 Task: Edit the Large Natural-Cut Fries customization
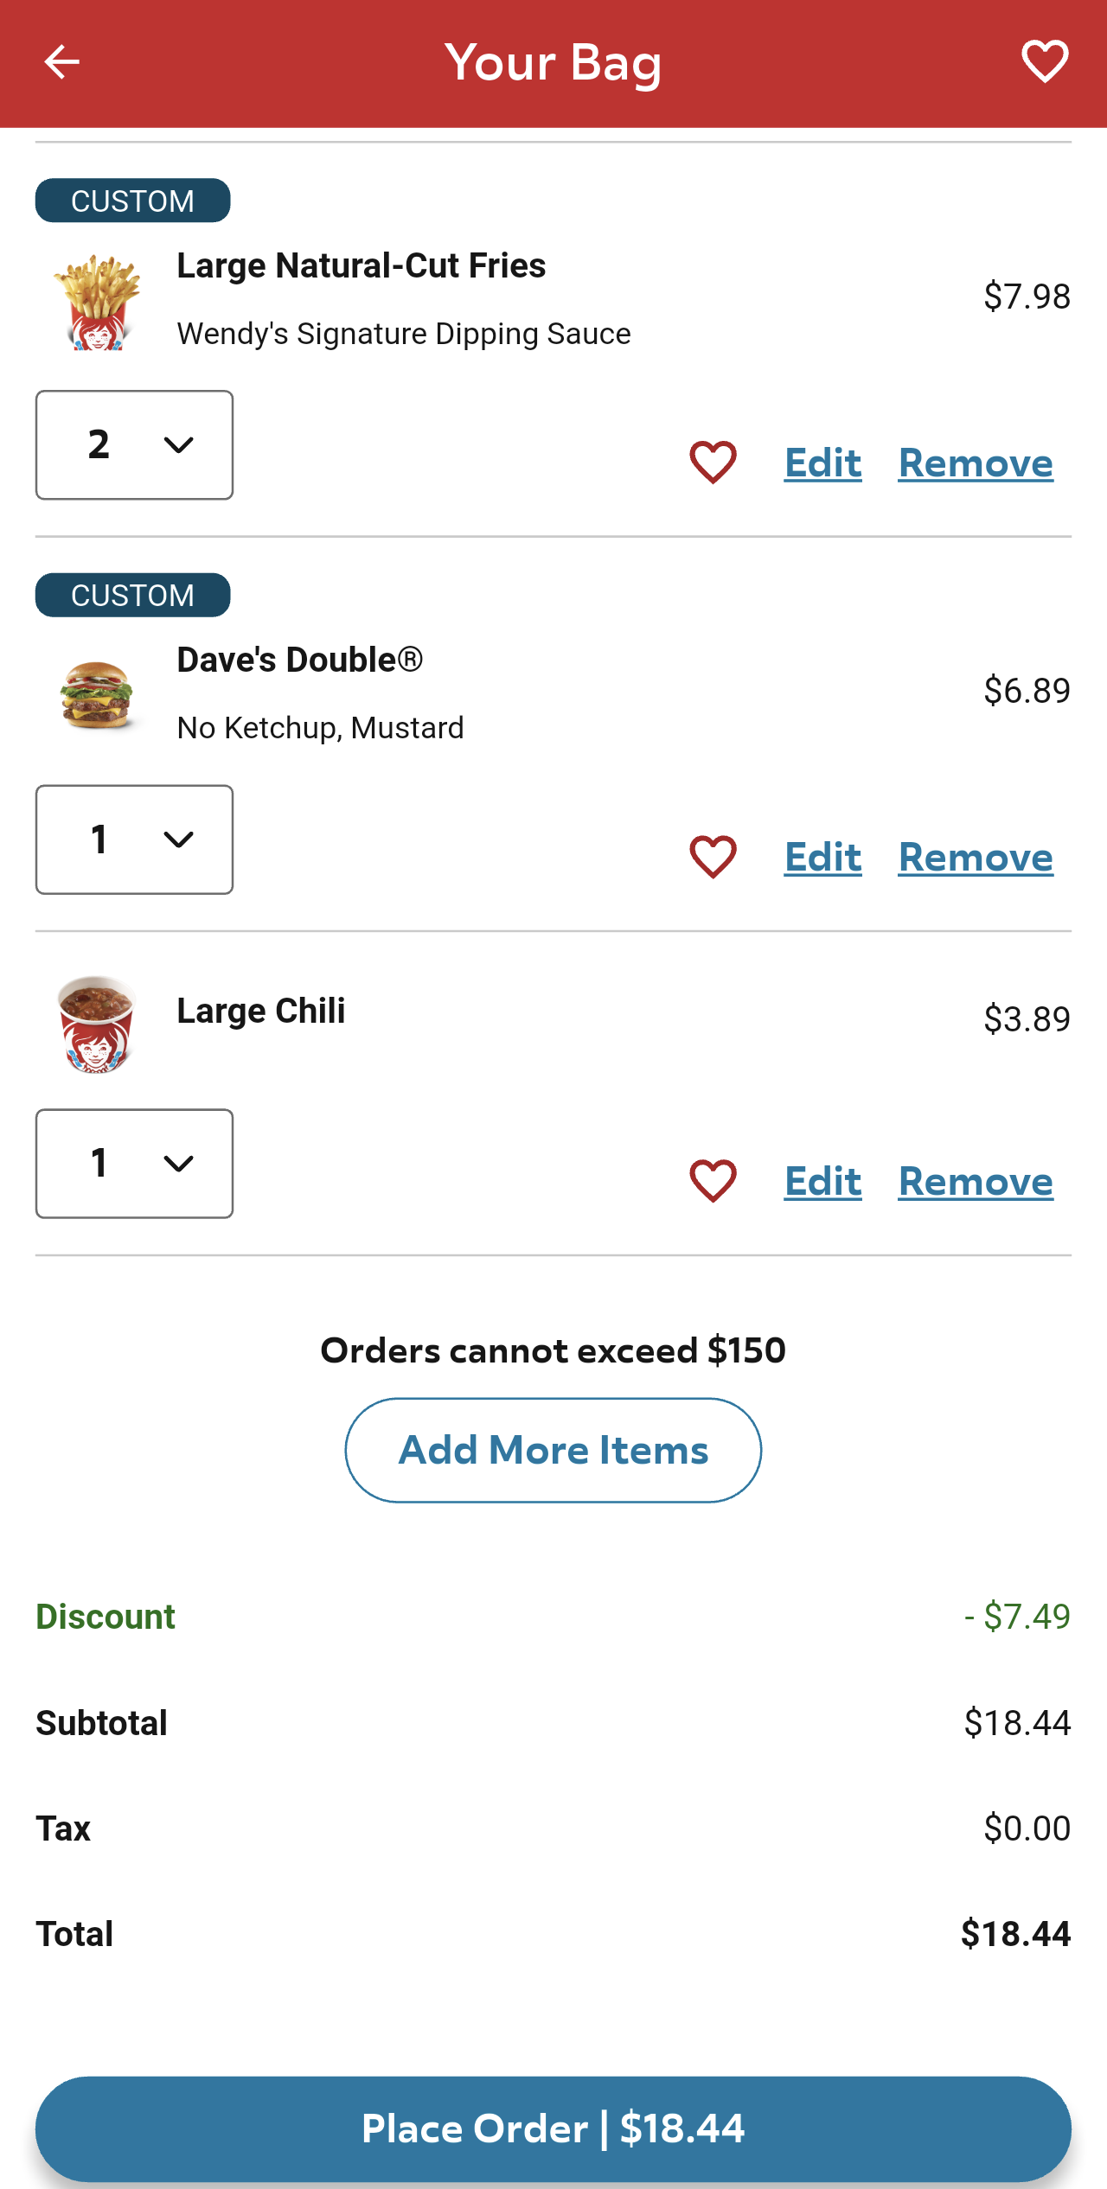click(x=822, y=463)
